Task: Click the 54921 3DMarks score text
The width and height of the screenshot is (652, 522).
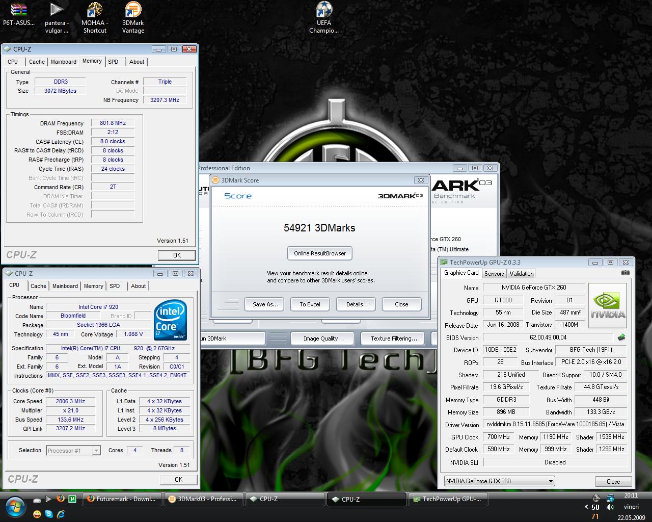Action: [319, 228]
